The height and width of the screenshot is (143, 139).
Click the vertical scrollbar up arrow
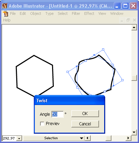tap(134, 27)
